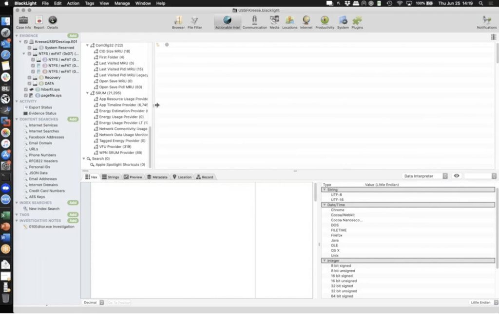Viewport: 499px width, 314px height.
Task: Open Spotlight search in the menu bar
Action: click(x=481, y=3)
